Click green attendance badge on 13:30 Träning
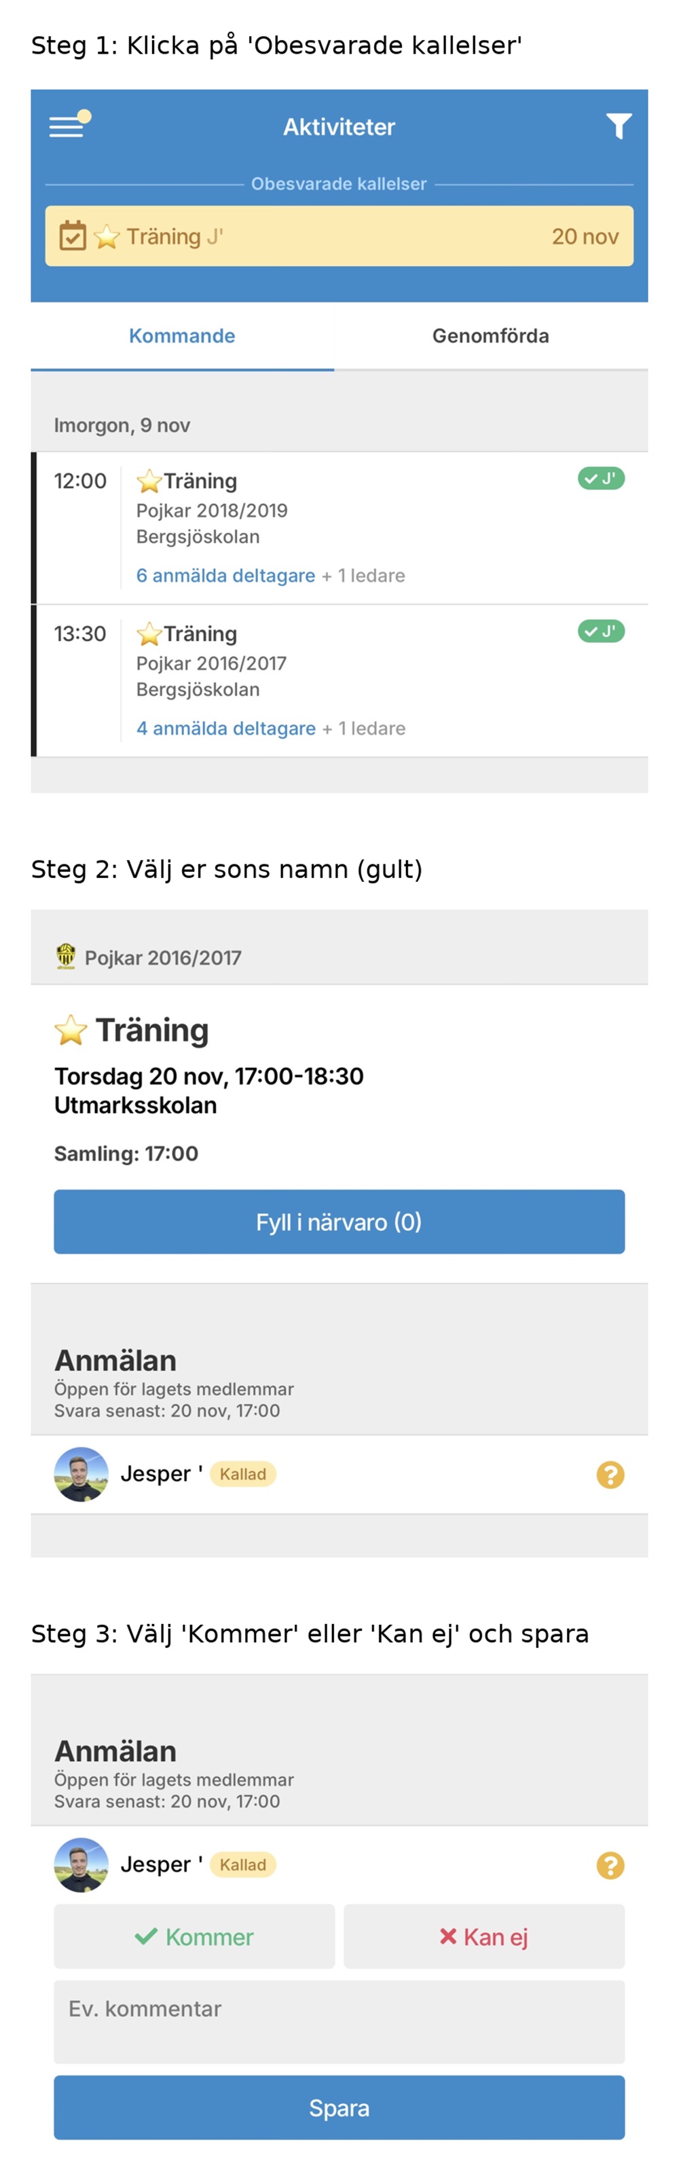 [600, 631]
